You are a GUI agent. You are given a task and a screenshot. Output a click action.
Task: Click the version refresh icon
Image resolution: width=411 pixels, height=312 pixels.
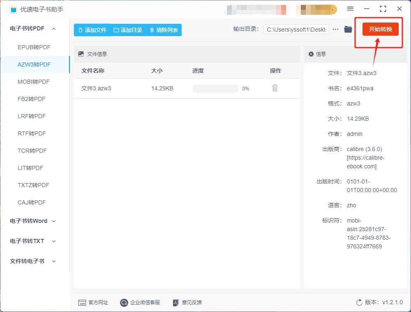(359, 303)
